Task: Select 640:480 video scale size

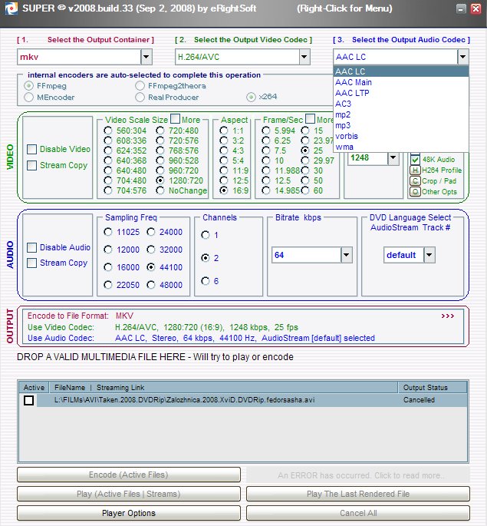Action: [108, 170]
